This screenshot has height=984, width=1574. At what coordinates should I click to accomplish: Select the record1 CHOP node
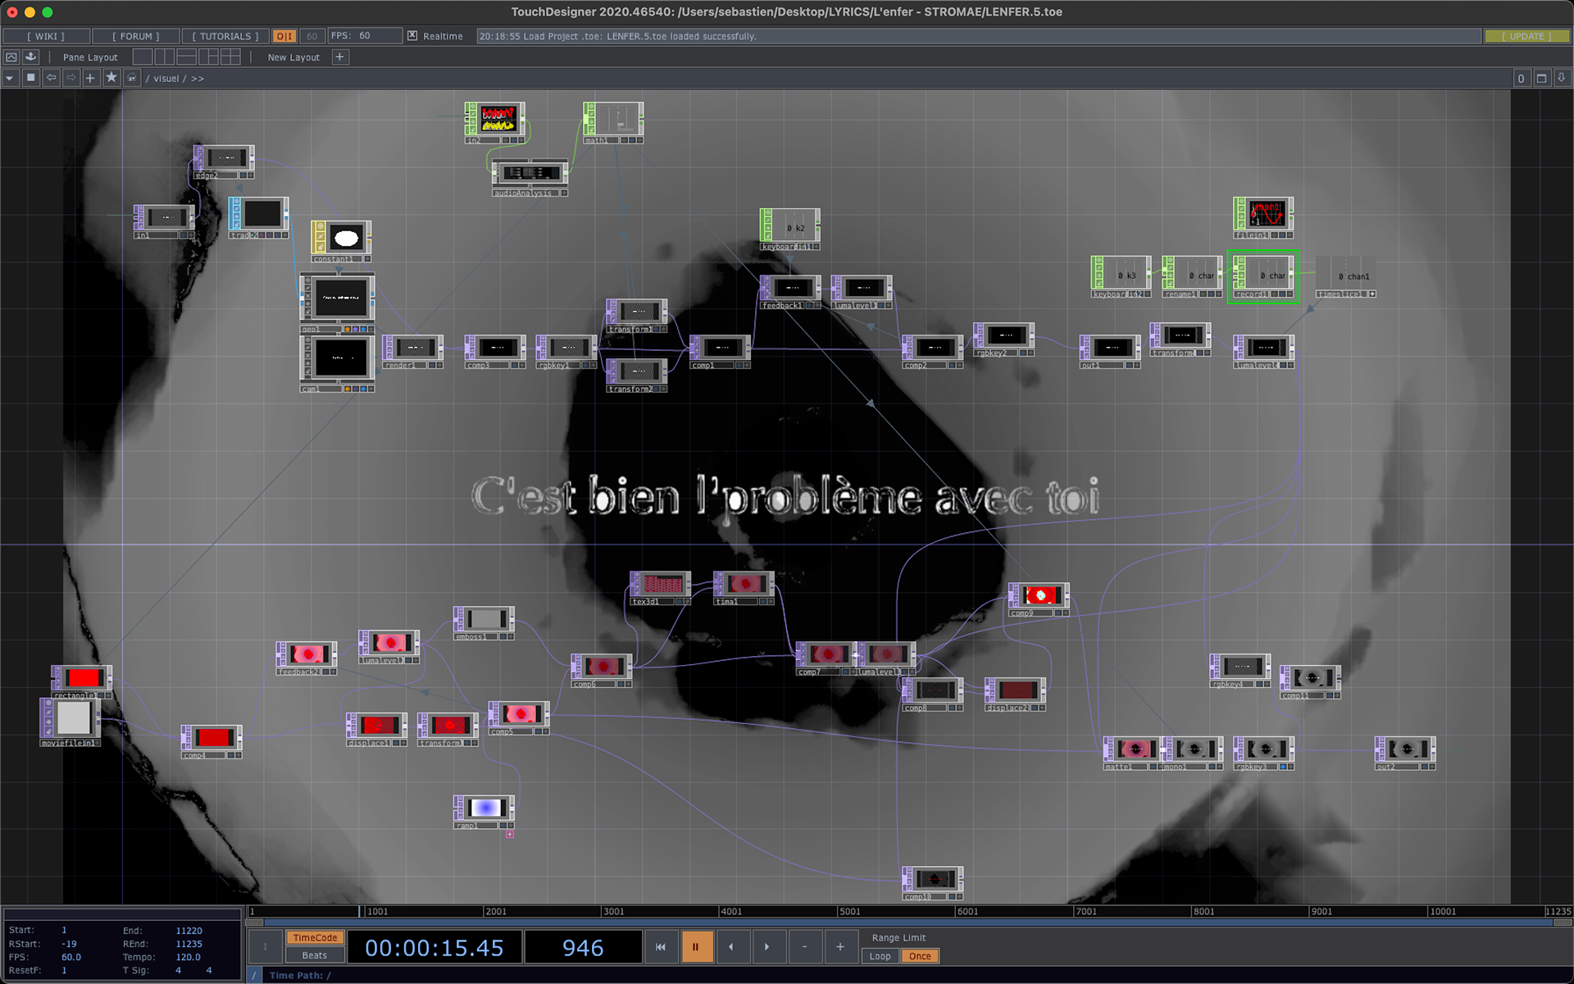click(1263, 276)
